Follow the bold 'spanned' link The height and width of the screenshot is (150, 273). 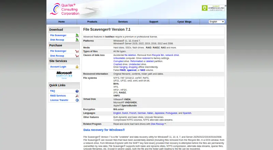pyautogui.click(x=132, y=70)
